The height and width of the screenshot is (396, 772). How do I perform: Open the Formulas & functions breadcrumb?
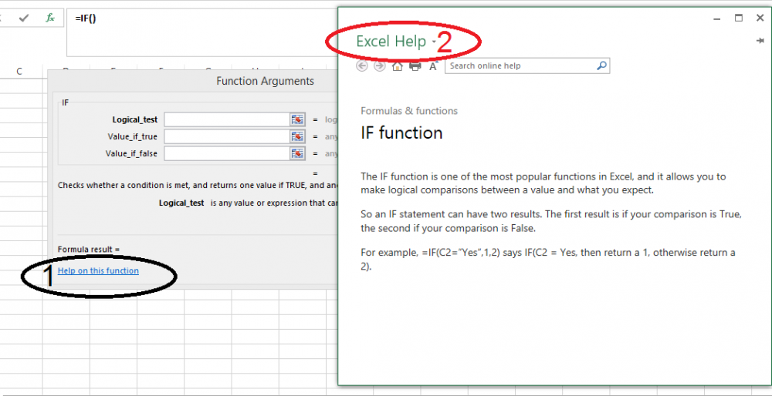tap(409, 111)
